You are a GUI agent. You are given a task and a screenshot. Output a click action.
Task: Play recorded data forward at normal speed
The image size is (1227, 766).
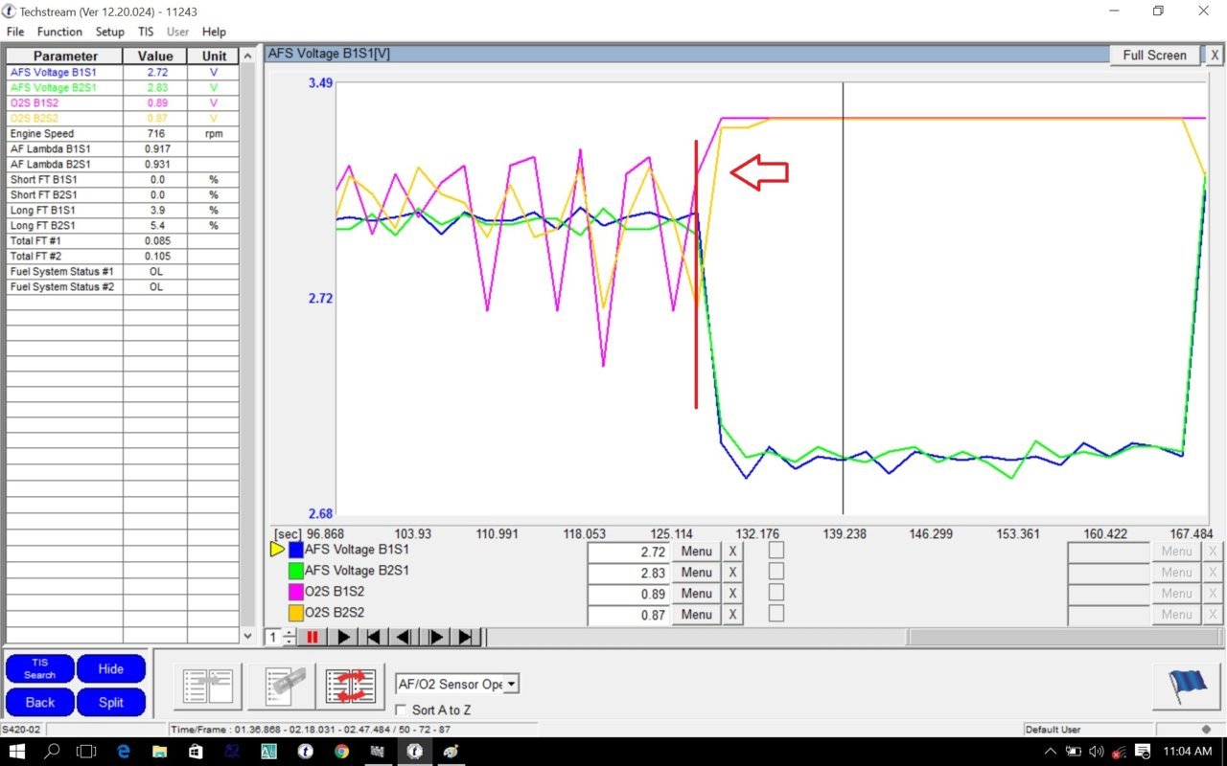pos(343,637)
